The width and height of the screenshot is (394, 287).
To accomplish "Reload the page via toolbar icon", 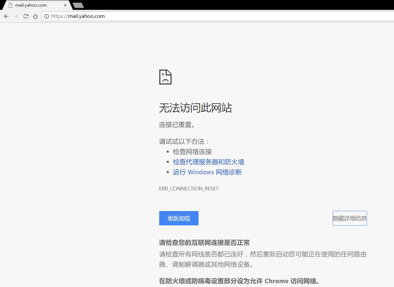I will 26,16.
